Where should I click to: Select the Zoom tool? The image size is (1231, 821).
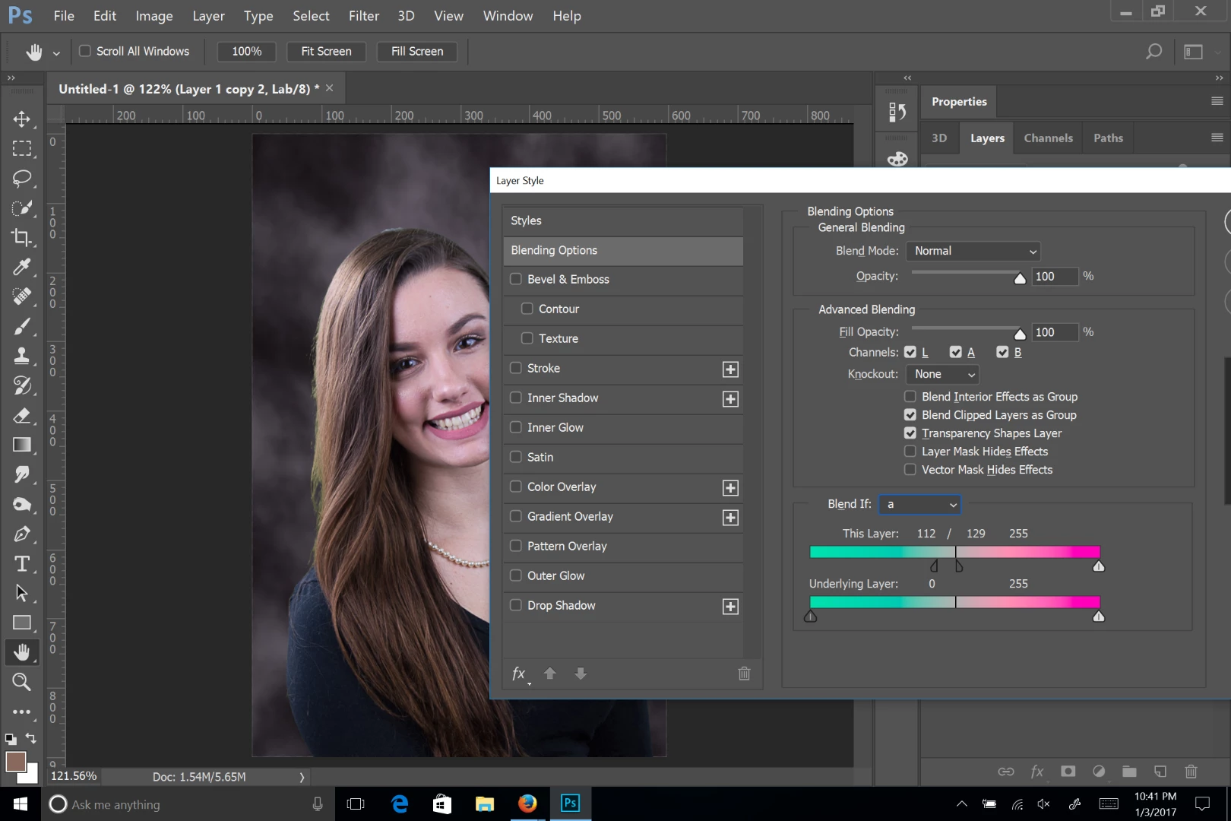click(21, 682)
